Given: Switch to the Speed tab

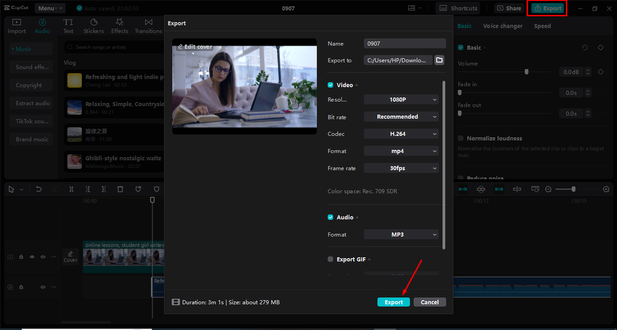Looking at the screenshot, I should point(542,26).
